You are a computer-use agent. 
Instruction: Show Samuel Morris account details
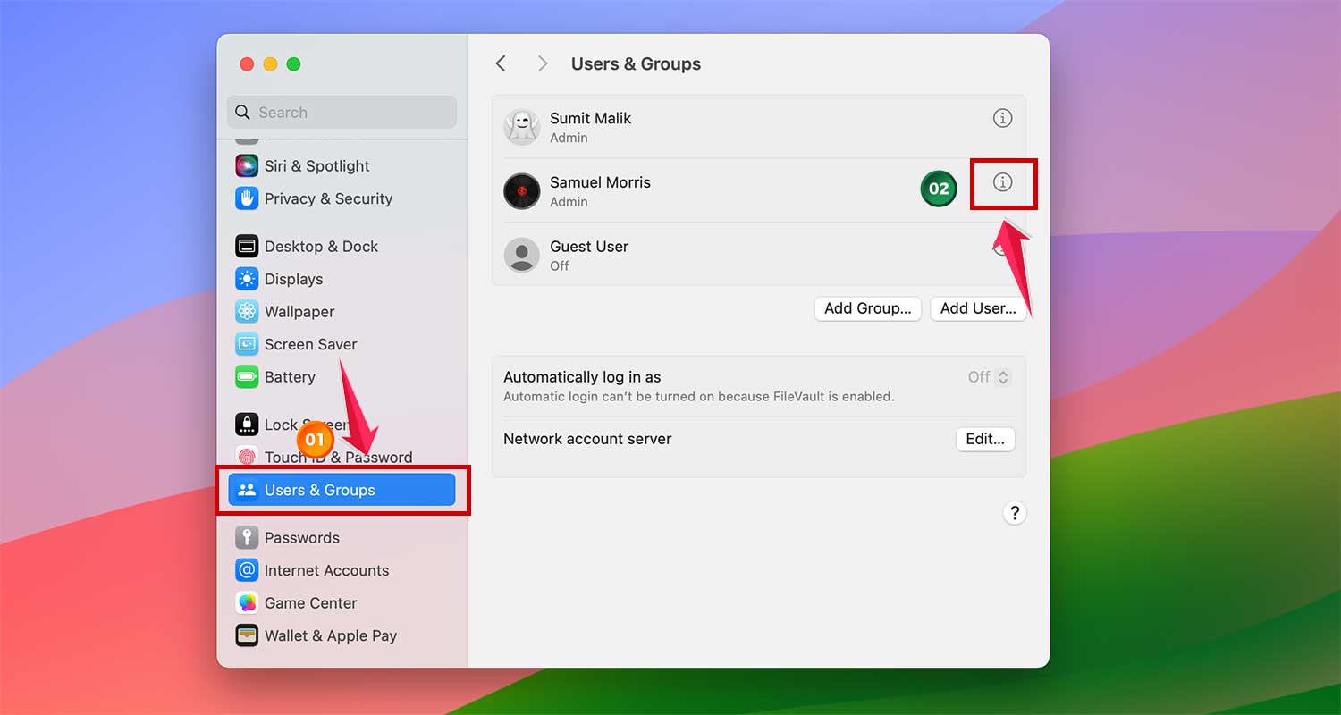click(x=1002, y=184)
